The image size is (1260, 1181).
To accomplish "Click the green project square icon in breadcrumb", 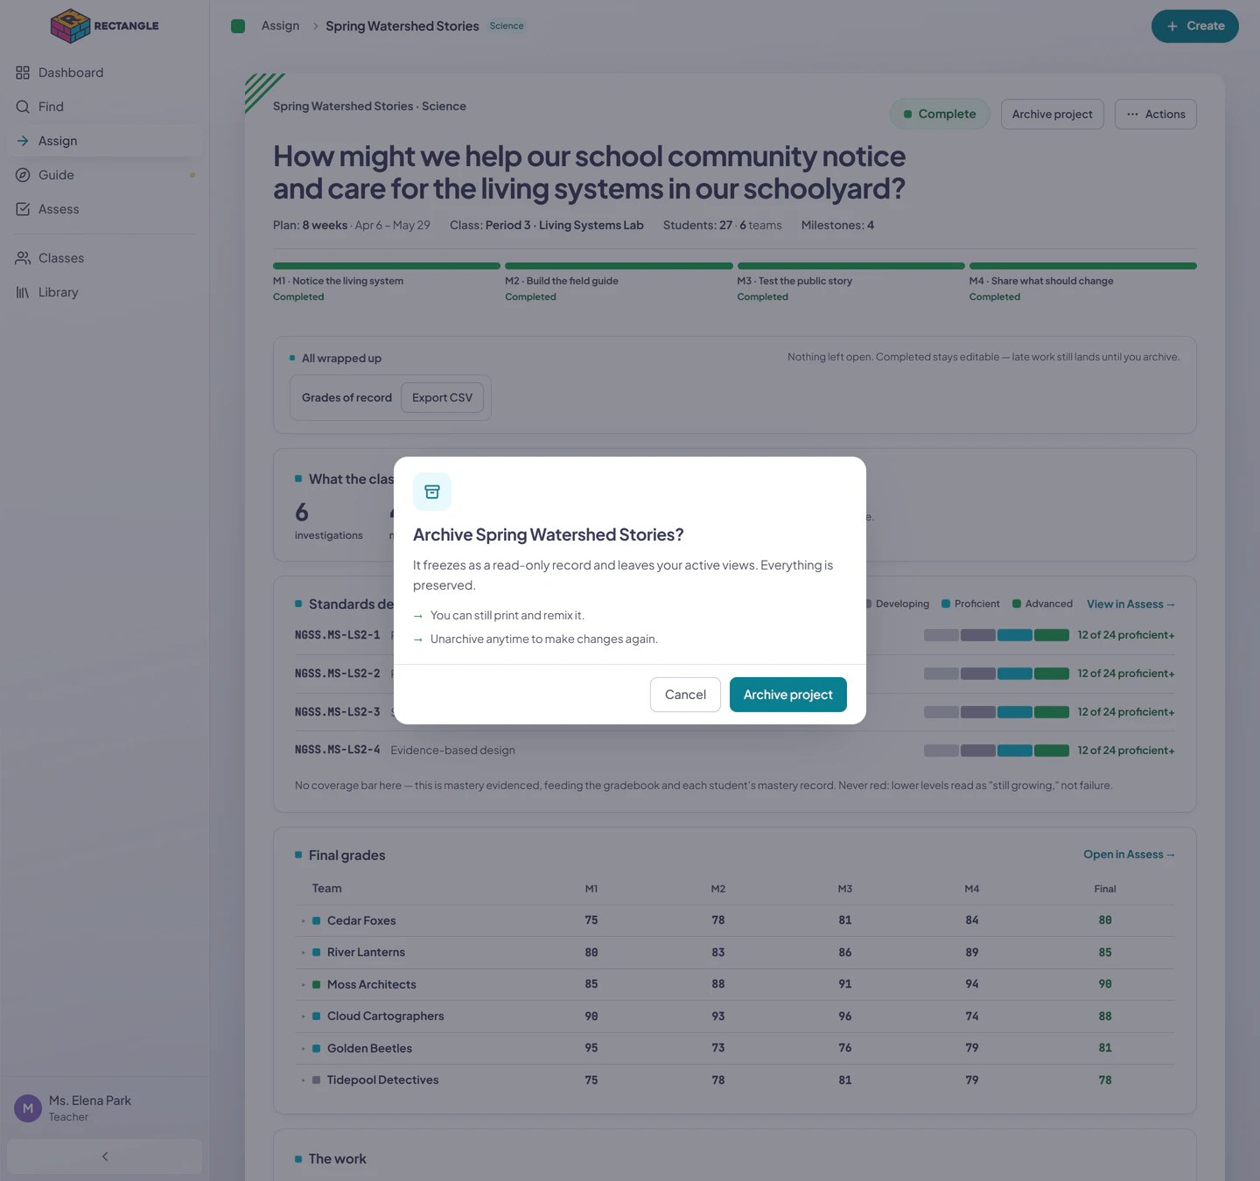I will coord(238,26).
